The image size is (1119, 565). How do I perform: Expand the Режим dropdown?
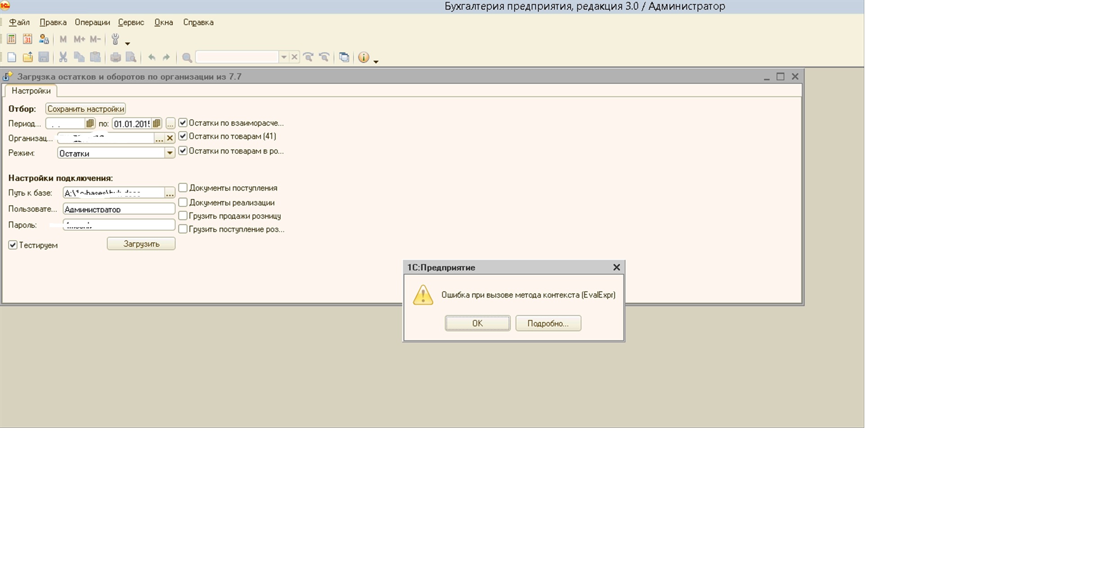point(170,153)
